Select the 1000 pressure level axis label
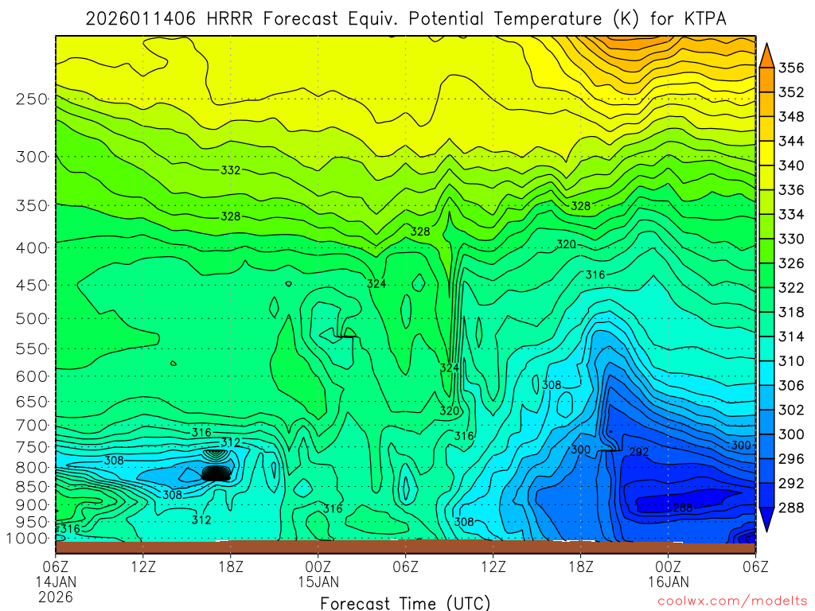815x611 pixels. [x=27, y=539]
